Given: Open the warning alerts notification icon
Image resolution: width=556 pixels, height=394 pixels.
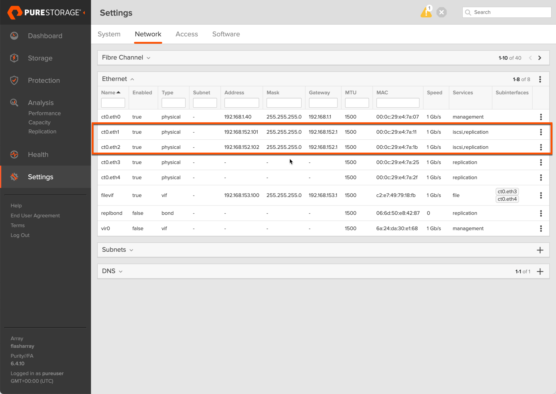Looking at the screenshot, I should coord(426,12).
